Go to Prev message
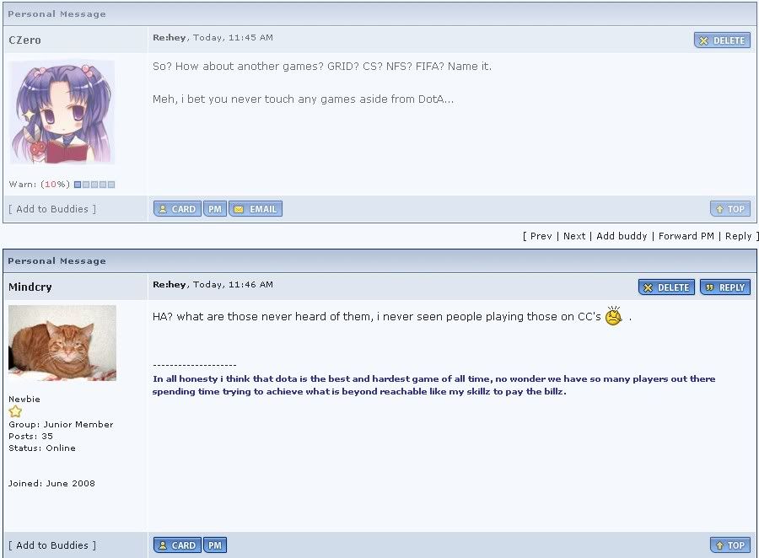 [541, 236]
